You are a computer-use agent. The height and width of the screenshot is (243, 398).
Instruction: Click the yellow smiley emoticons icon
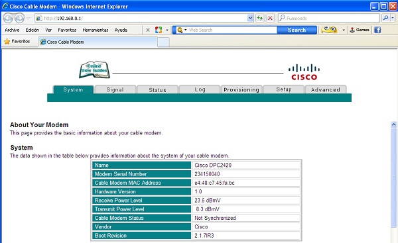[329, 30]
